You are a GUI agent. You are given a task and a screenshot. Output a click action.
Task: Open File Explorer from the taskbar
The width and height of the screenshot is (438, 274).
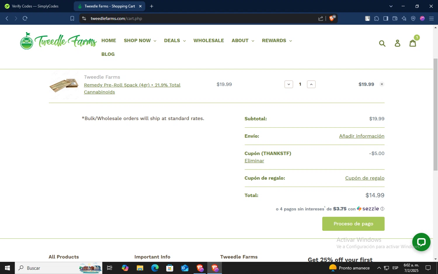tap(140, 268)
